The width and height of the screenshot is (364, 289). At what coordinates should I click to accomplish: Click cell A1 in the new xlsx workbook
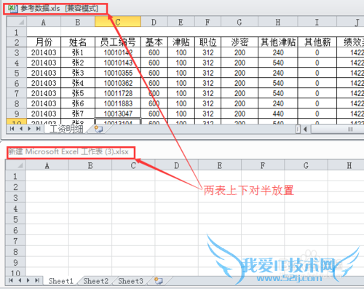coord(47,176)
